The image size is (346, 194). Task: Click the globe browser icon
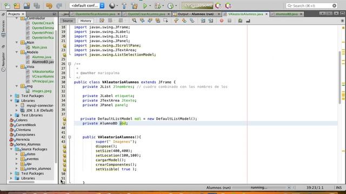point(112,6)
